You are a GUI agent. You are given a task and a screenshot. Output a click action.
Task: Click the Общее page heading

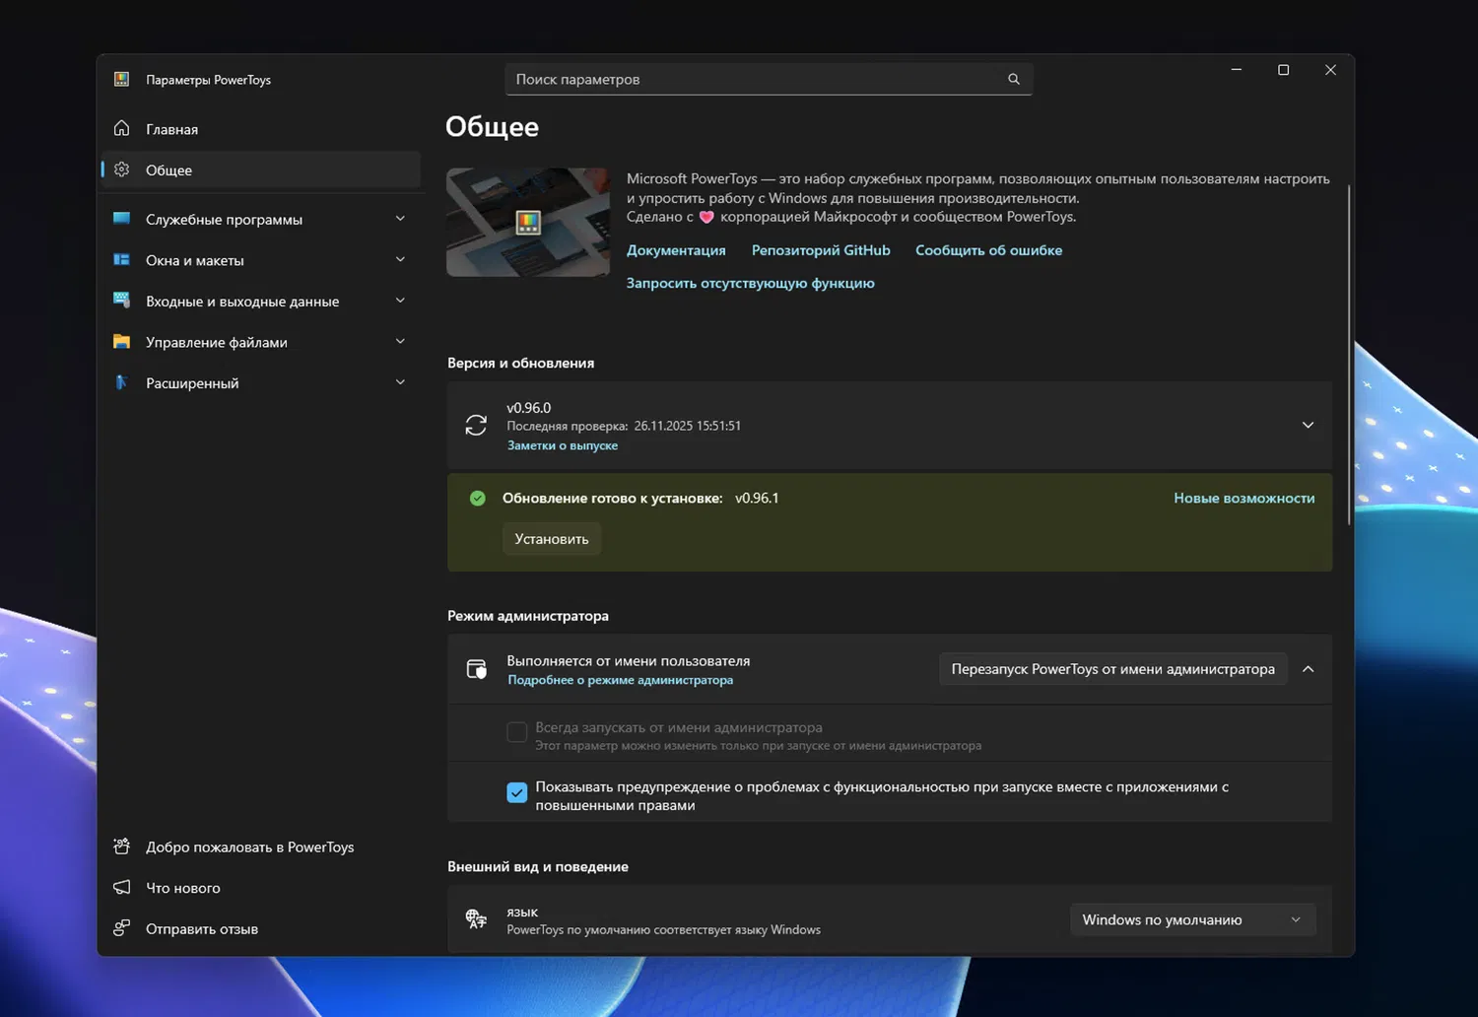(492, 126)
